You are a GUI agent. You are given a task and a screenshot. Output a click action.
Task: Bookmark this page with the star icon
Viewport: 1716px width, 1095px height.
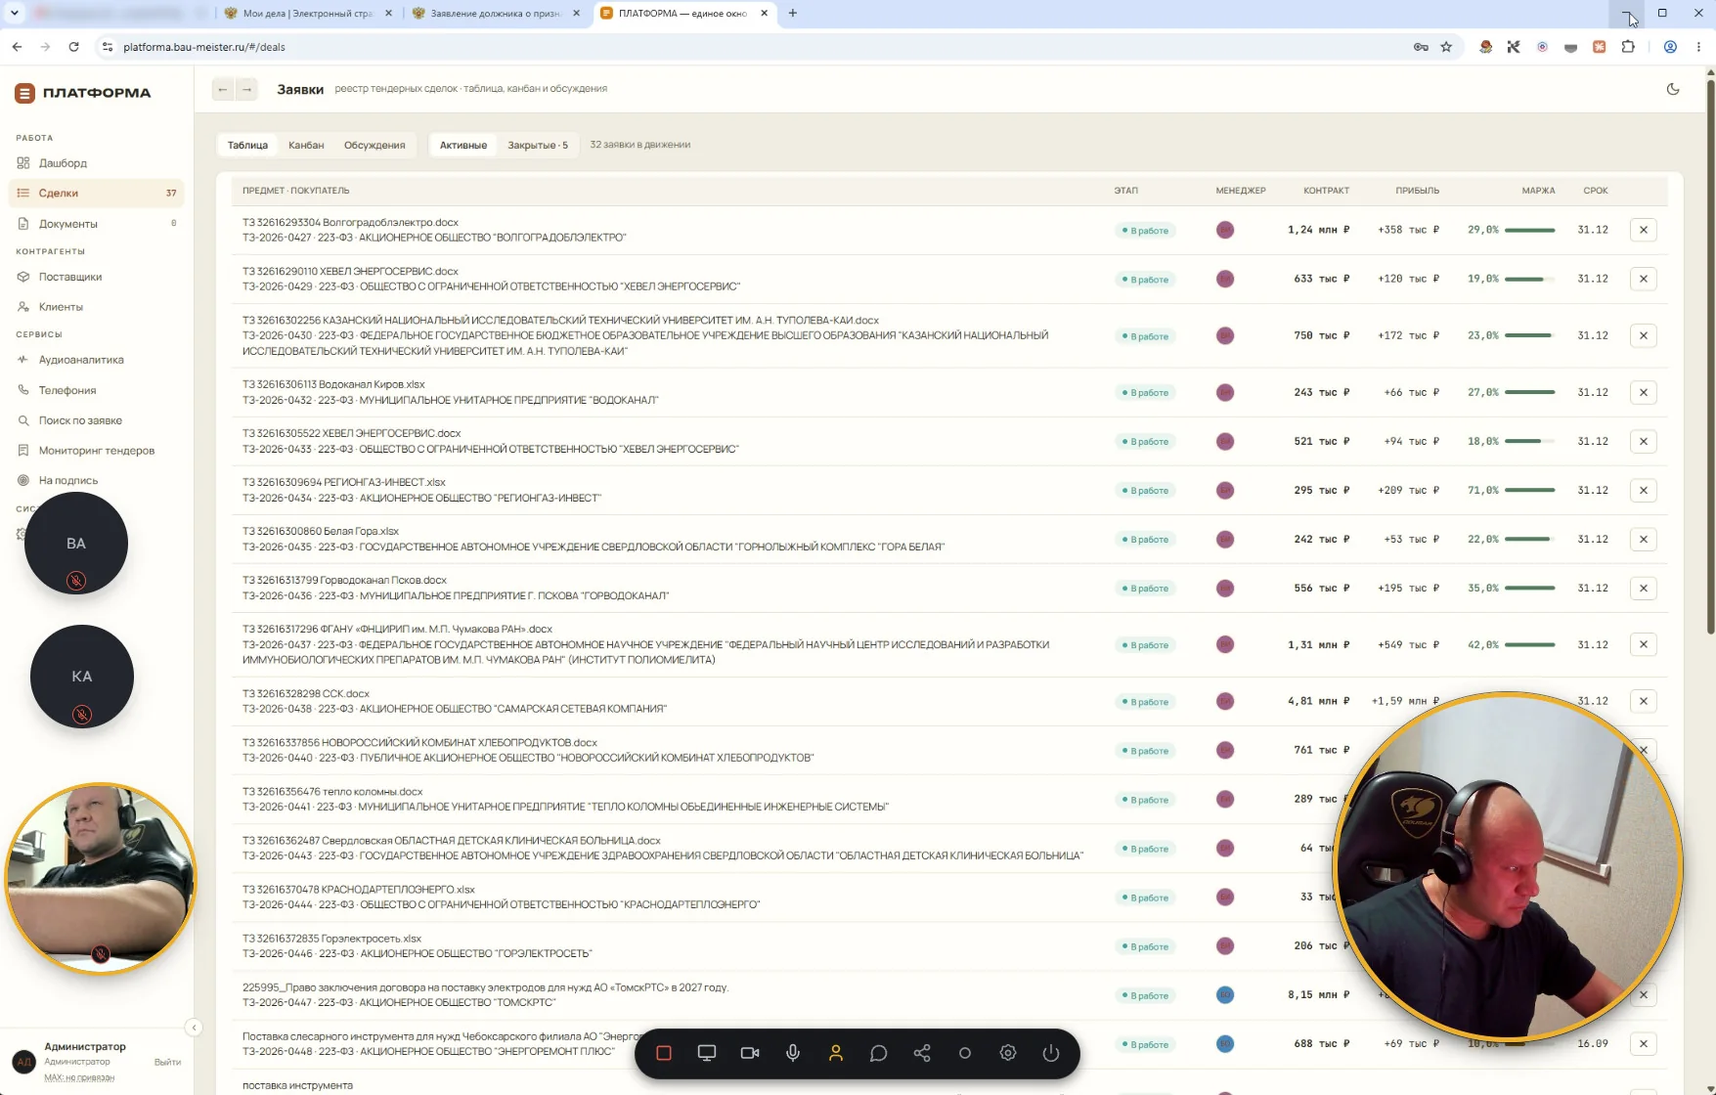coord(1446,47)
